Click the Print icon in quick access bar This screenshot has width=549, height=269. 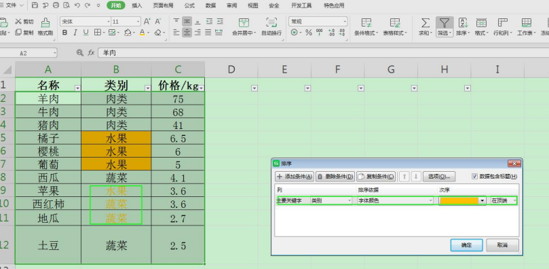click(56, 5)
